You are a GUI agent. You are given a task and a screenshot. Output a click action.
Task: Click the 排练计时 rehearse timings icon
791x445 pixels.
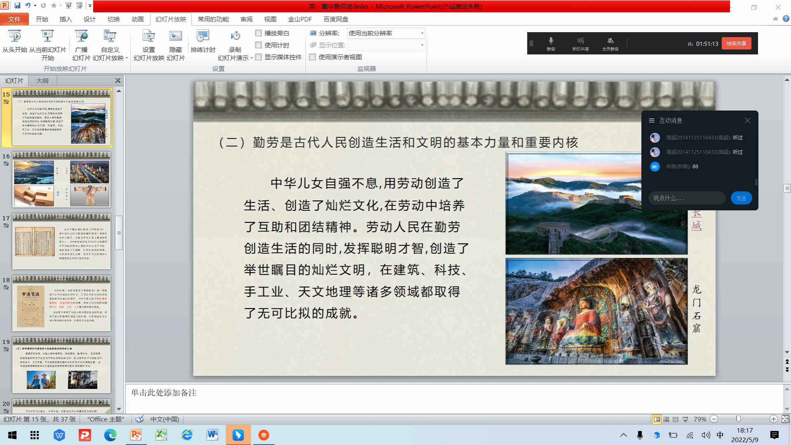click(202, 41)
